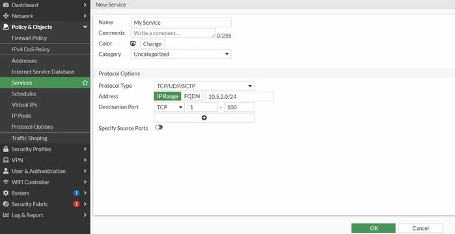This screenshot has height=234, width=455.
Task: Click the Security Profiles lock icon
Action: pos(6,149)
